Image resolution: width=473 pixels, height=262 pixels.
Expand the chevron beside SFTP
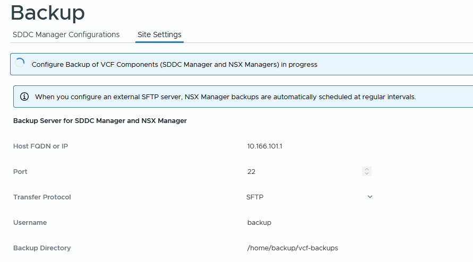click(370, 197)
